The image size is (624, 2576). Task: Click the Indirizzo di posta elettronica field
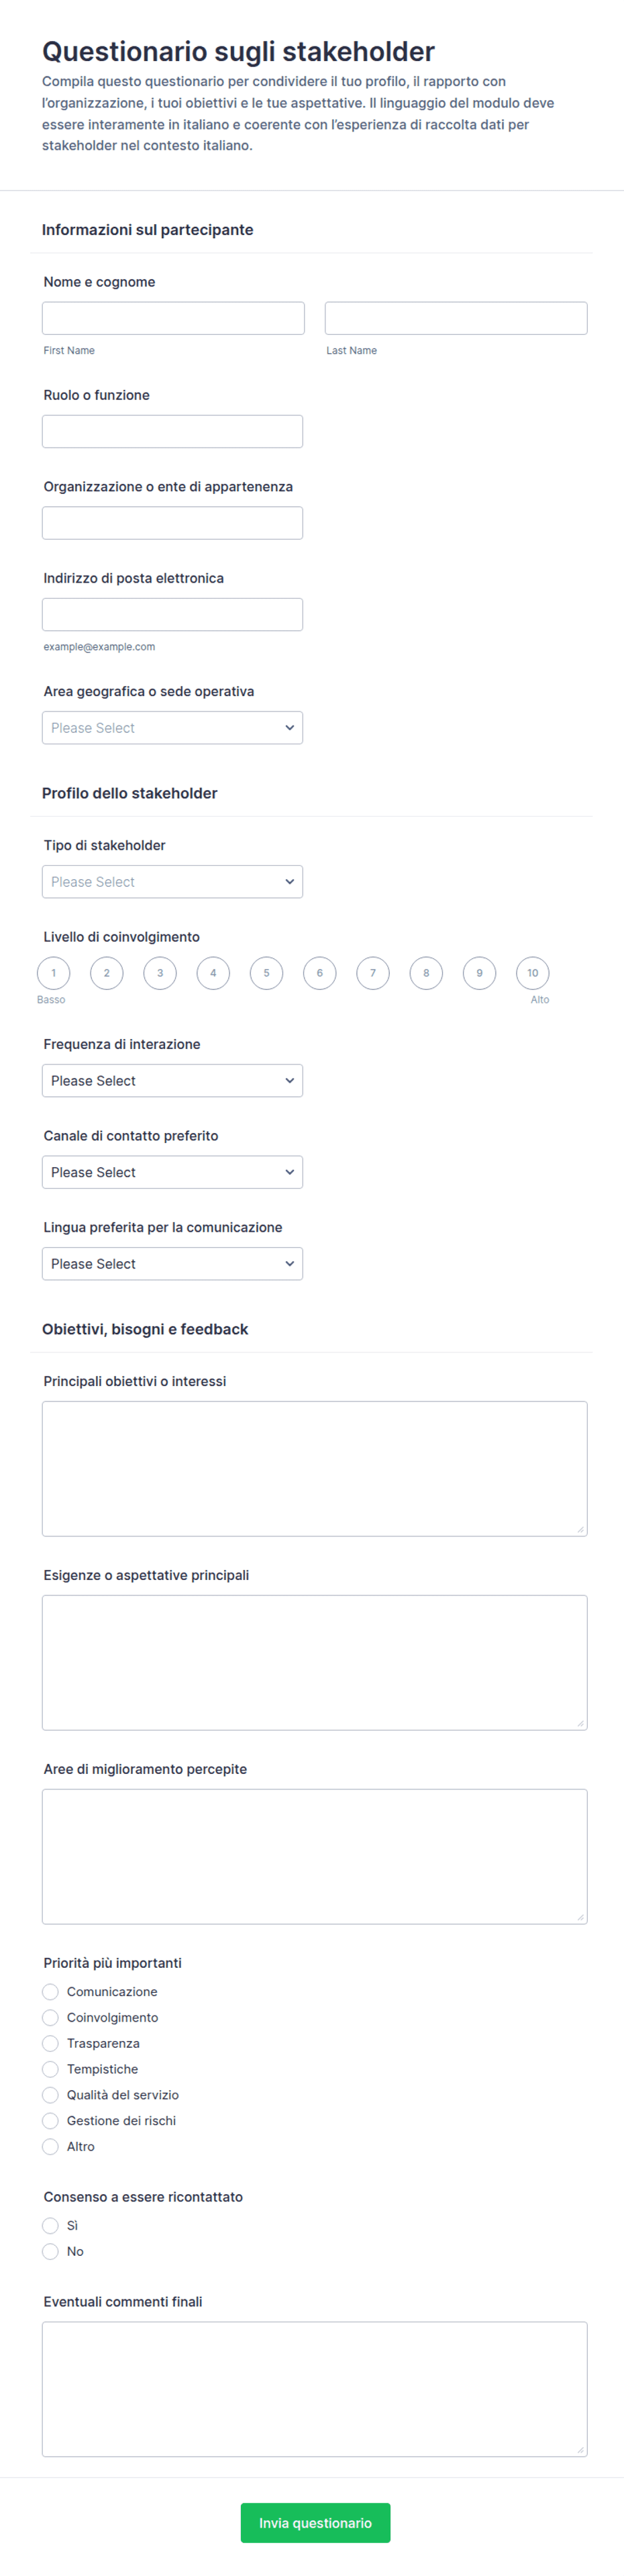tap(172, 614)
